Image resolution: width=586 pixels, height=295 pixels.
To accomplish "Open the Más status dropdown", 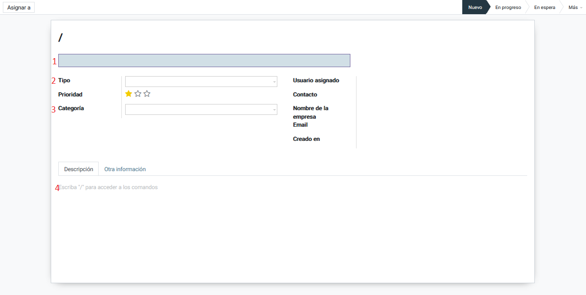I will tap(575, 8).
